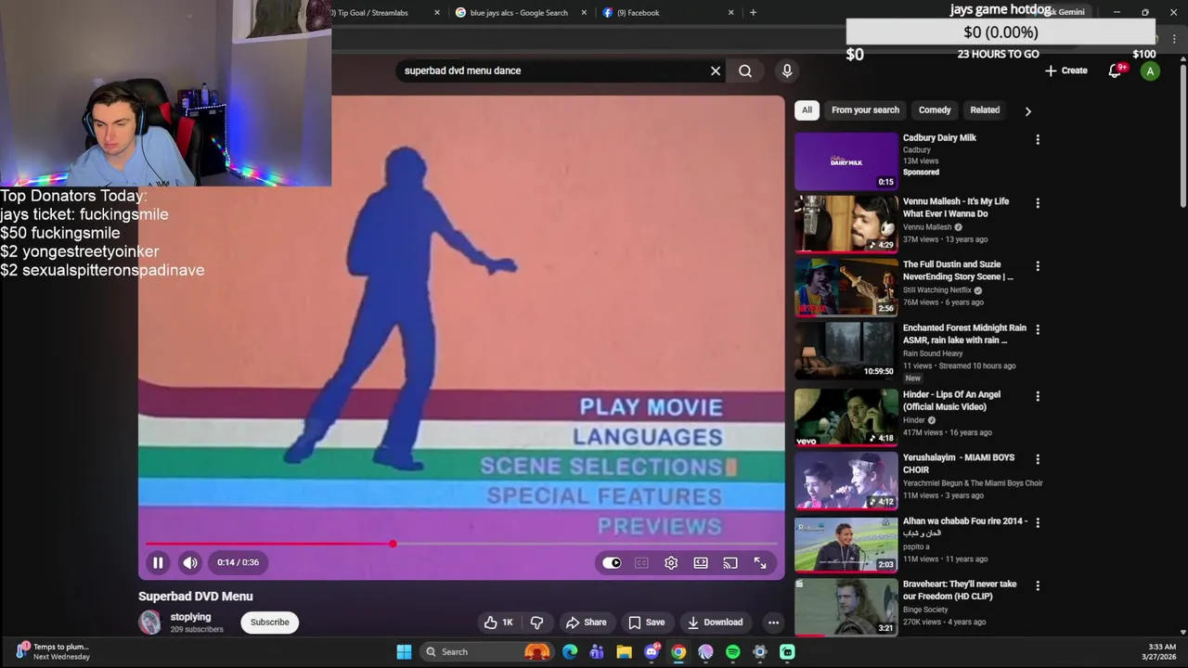
Task: Open Streamlabs app from the taskbar
Action: [x=787, y=652]
